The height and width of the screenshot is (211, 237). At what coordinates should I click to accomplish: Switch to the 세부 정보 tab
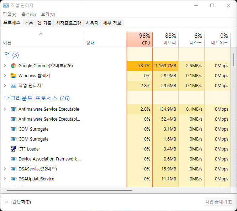pos(112,23)
